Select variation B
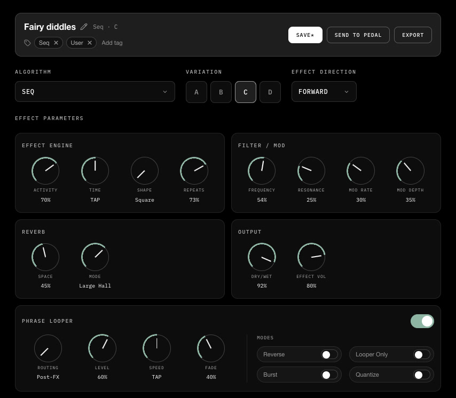456x398 pixels. pos(221,92)
